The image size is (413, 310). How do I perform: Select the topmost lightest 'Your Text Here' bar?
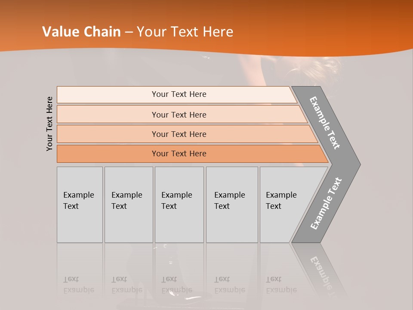coord(179,94)
